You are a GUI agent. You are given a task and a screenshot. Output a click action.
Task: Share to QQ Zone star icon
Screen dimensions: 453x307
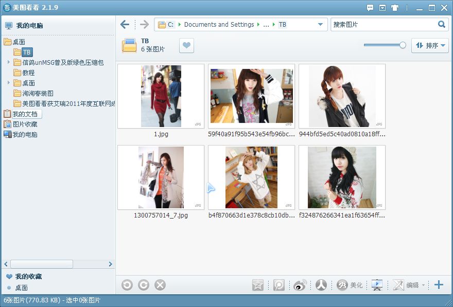258,285
